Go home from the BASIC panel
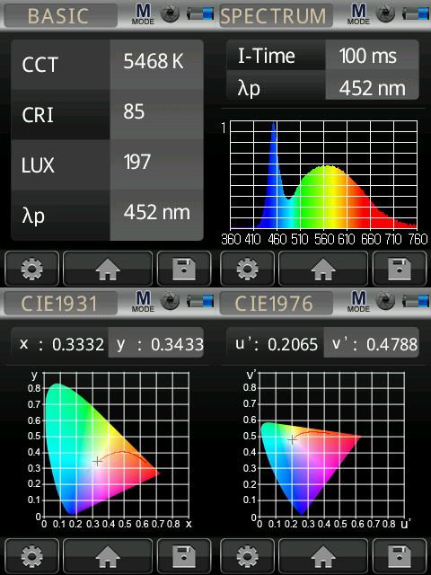 click(x=108, y=269)
